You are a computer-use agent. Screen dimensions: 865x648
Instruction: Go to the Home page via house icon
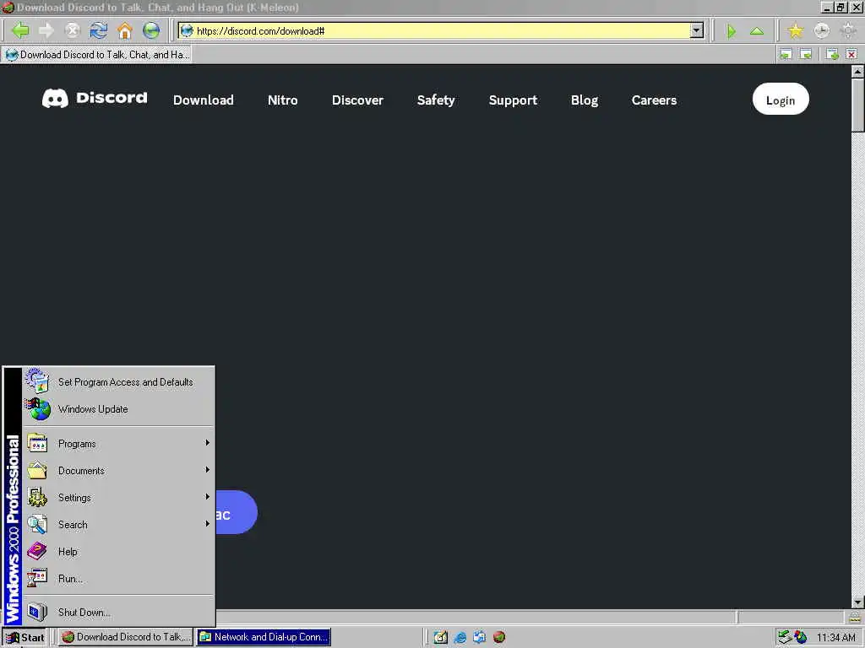[x=125, y=30]
